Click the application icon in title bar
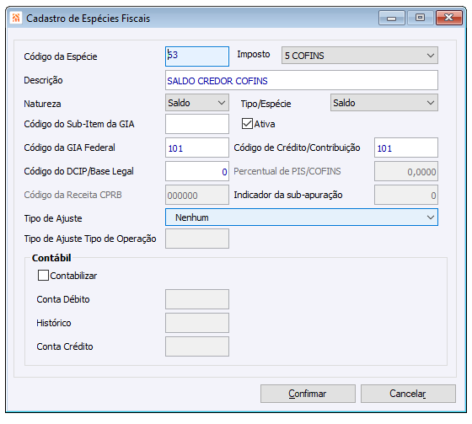472x424 pixels. point(16,18)
